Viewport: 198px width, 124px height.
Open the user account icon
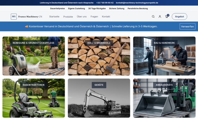(x=160, y=17)
